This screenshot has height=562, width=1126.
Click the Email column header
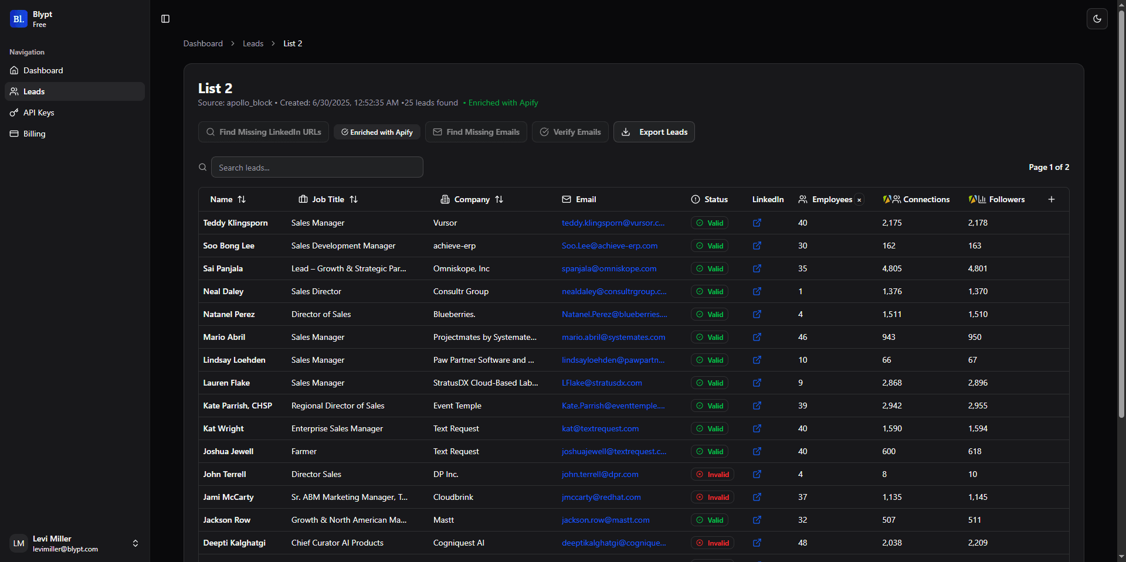pyautogui.click(x=579, y=199)
